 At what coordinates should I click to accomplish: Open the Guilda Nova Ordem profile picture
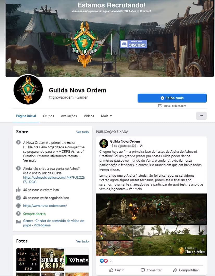tap(28, 89)
